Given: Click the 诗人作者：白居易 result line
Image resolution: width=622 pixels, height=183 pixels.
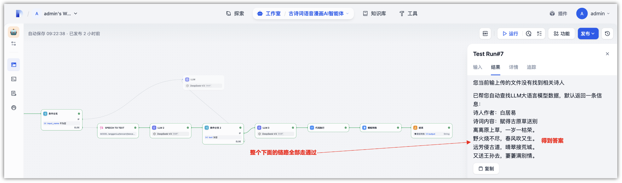Looking at the screenshot, I should click(x=494, y=113).
